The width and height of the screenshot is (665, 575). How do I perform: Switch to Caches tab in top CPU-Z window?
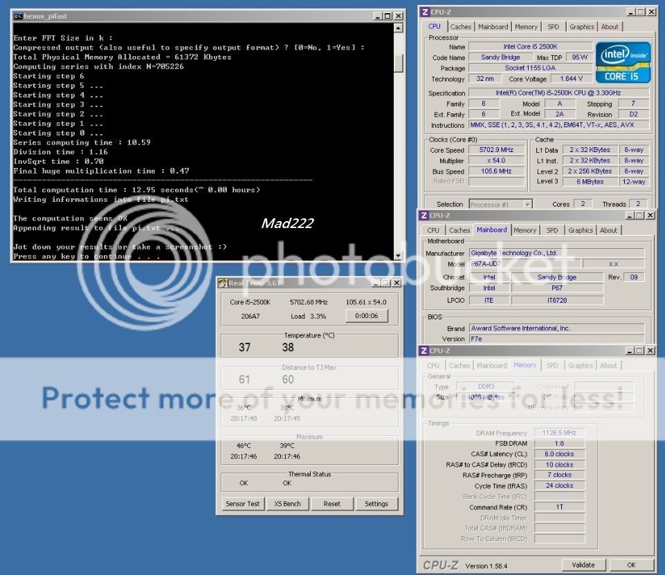pos(461,27)
